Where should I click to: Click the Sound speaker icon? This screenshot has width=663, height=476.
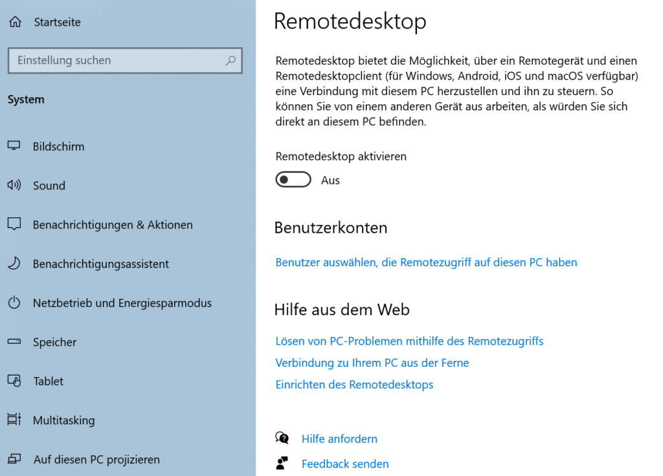[14, 186]
